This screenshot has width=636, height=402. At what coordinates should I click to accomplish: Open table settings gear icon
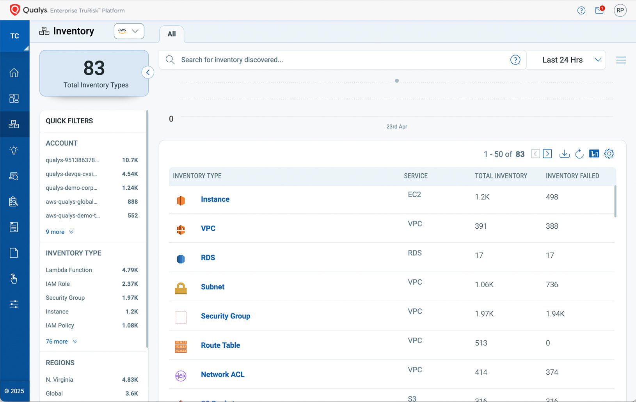(x=609, y=154)
